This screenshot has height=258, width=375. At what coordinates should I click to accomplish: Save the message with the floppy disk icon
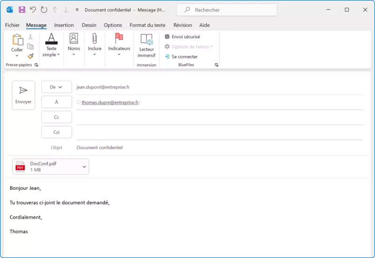[22, 10]
